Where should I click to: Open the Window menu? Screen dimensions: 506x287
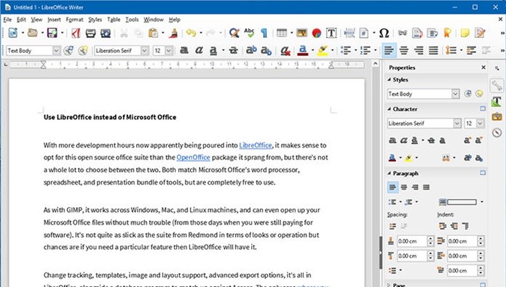tap(154, 20)
